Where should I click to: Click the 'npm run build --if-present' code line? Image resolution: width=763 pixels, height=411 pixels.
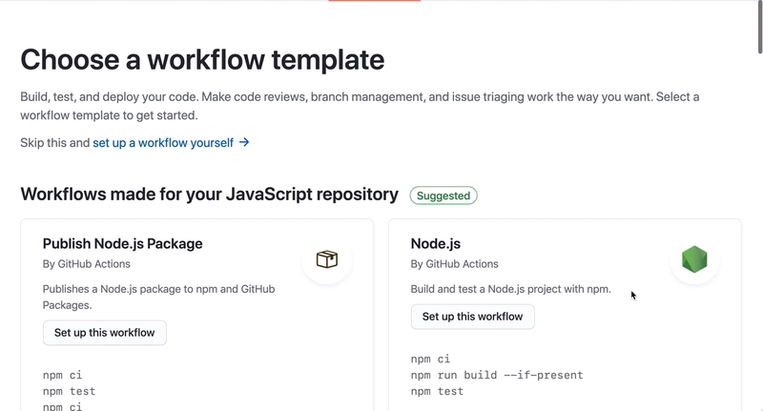[497, 375]
